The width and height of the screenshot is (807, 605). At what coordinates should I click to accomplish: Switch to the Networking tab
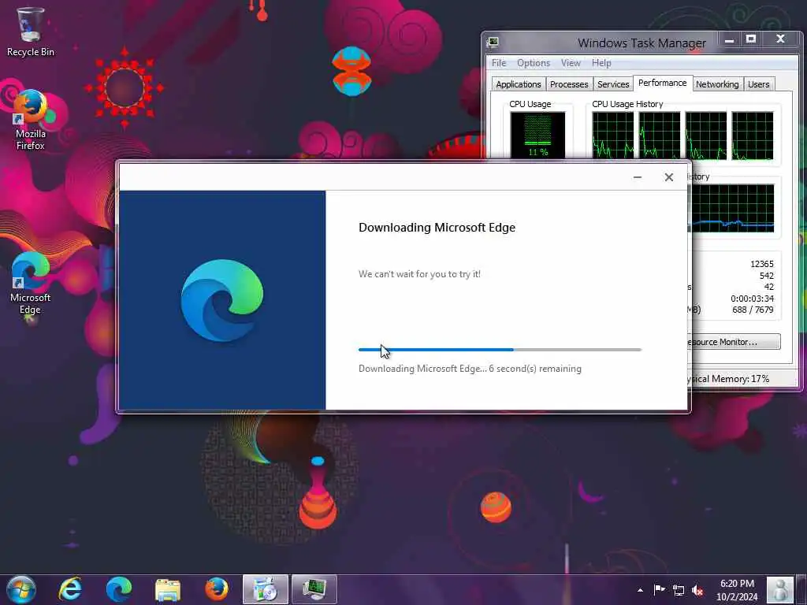point(717,84)
